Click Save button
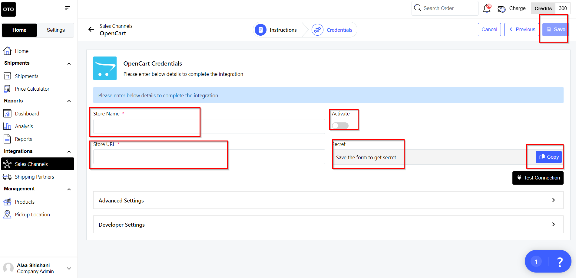This screenshot has height=278, width=576. click(556, 30)
